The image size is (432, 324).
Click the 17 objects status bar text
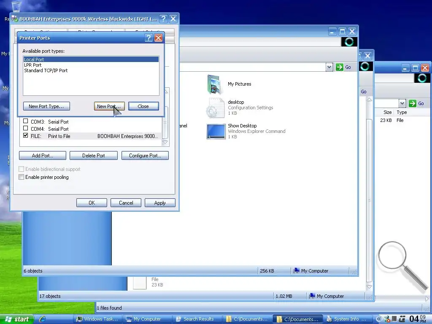click(50, 296)
